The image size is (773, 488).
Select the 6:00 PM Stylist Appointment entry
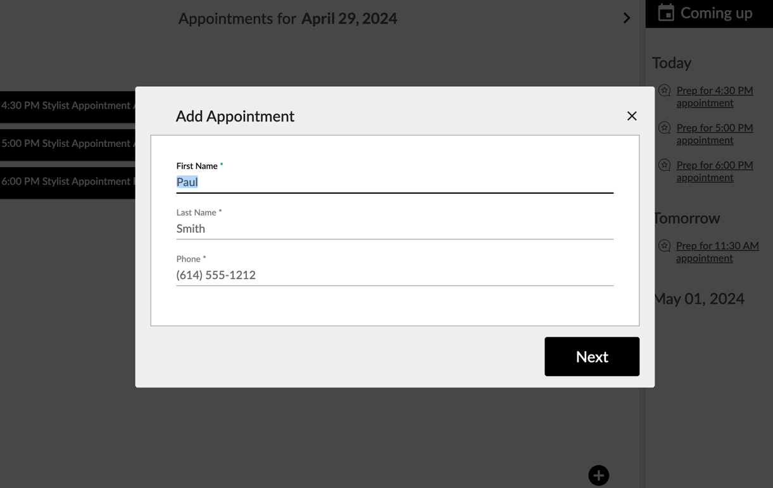click(x=67, y=182)
